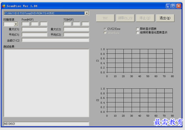The height and width of the screenshot is (130, 185).
Task: Click the 平均(C1) value field
Action: click(35, 35)
